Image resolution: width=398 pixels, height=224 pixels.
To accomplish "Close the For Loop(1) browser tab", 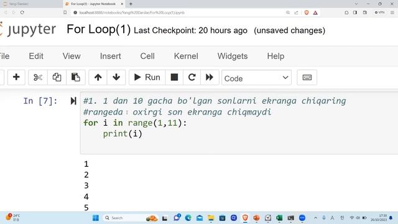I will pyautogui.click(x=122, y=4).
